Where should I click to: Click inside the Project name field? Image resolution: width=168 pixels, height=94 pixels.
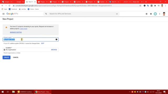point(30,39)
